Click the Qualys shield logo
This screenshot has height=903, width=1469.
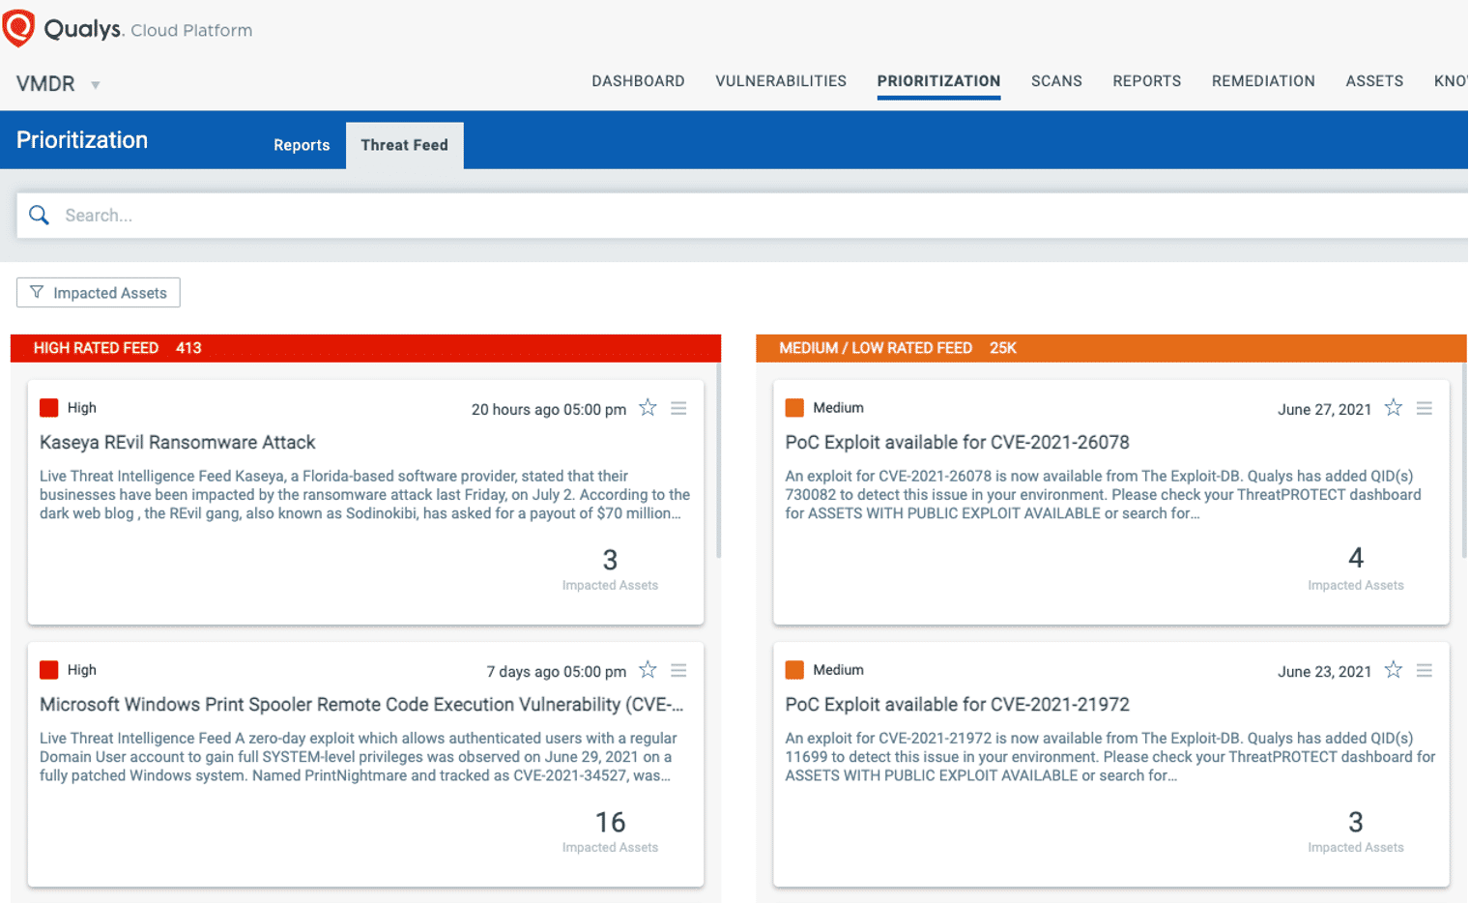coord(18,28)
